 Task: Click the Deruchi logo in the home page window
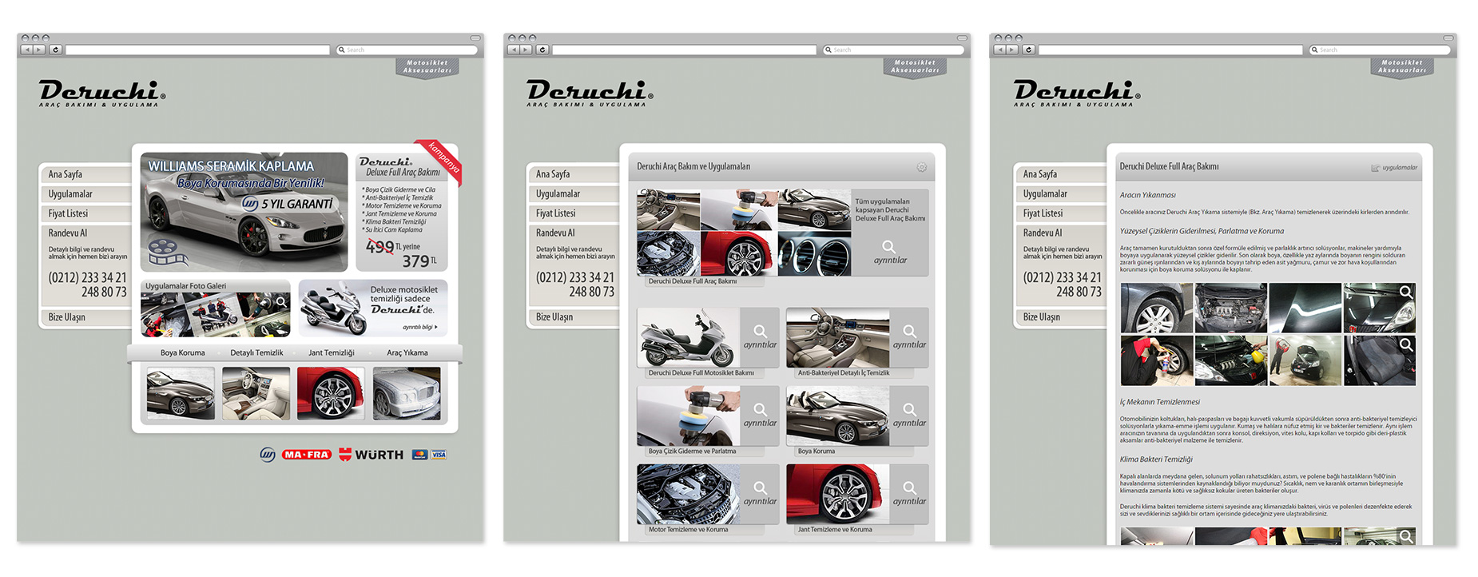point(101,94)
